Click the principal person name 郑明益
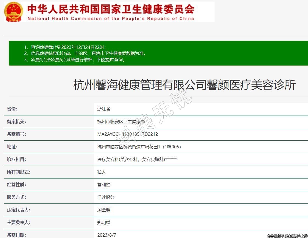The width and height of the screenshot is (308, 238). click(104, 223)
